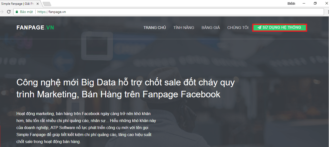Click the paragraph starting with Hoạt động marketing
329x147 pixels.
[86, 128]
